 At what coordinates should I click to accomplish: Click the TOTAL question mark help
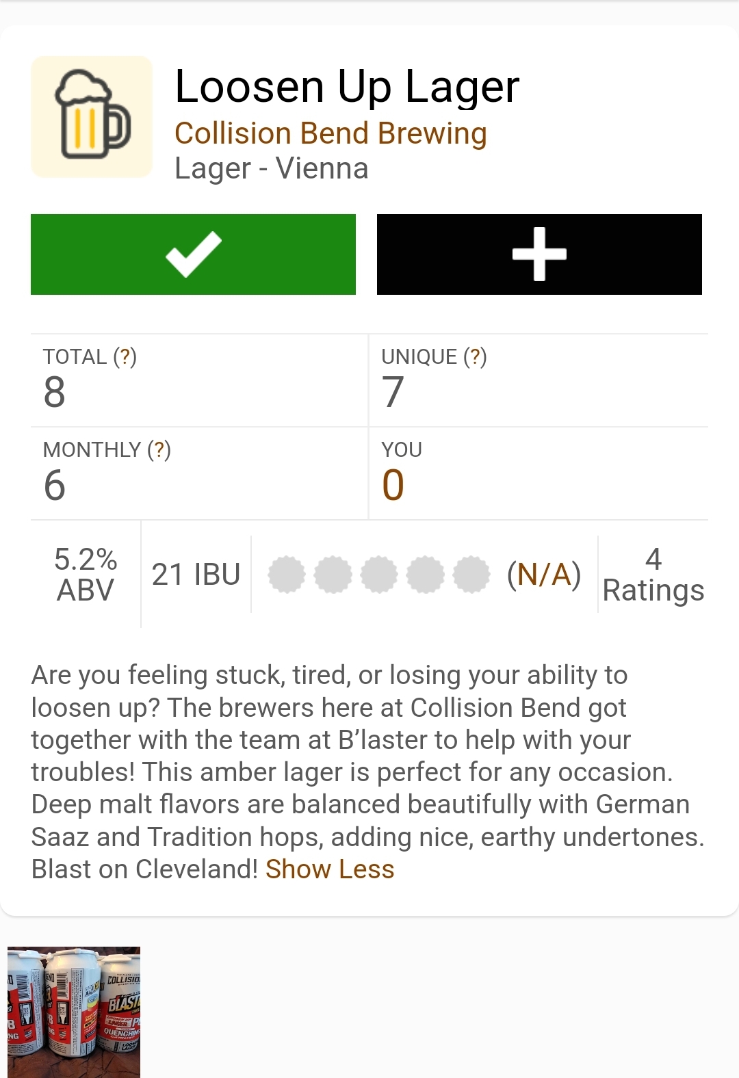pos(125,356)
